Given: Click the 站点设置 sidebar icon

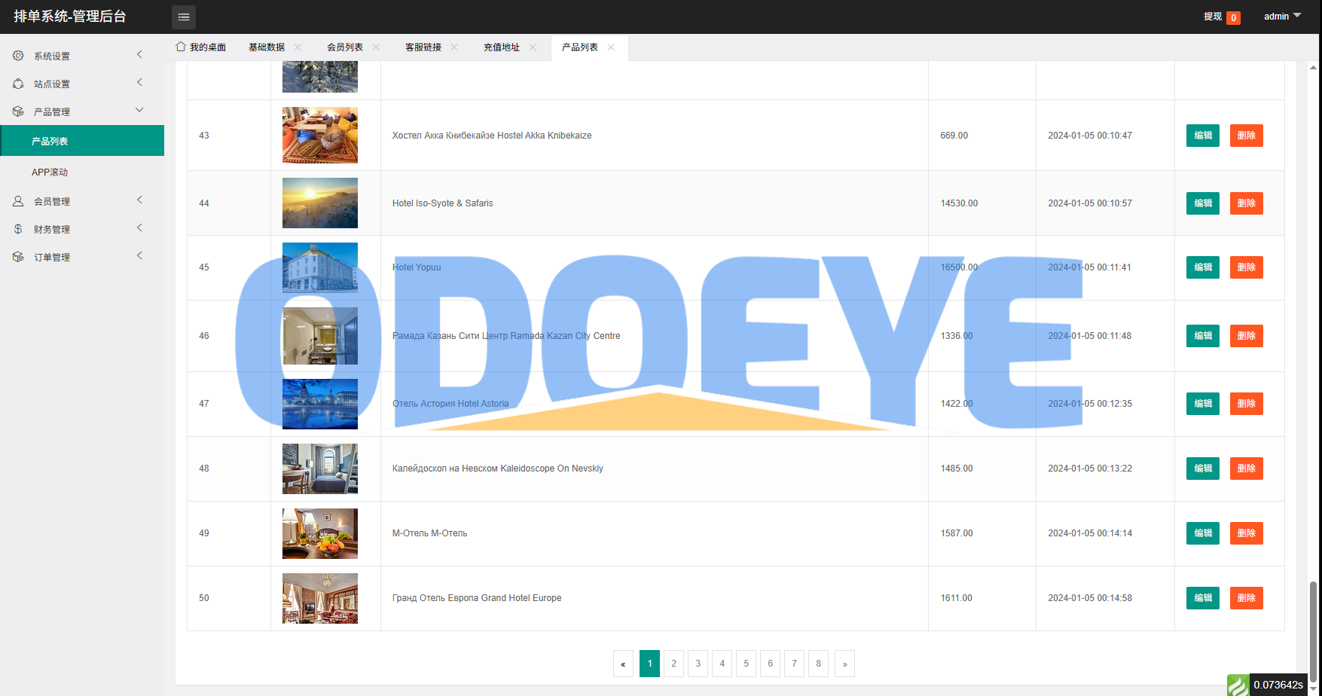Looking at the screenshot, I should [x=18, y=84].
